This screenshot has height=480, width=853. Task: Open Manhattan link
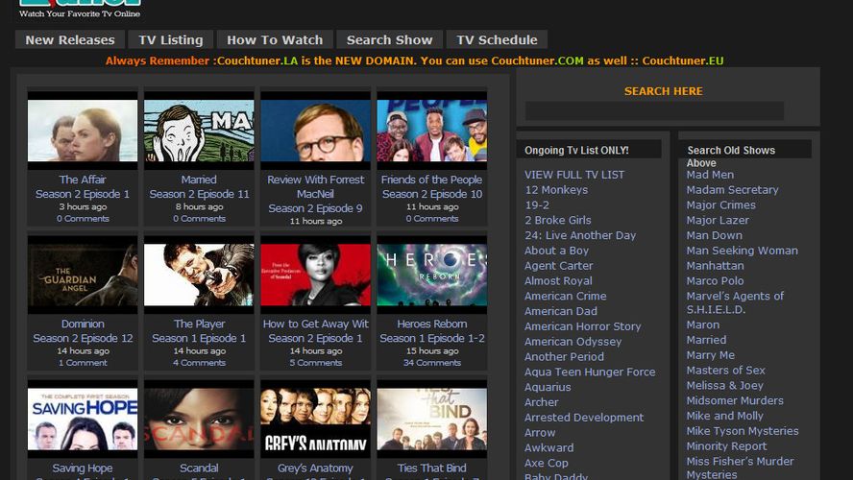pos(715,266)
